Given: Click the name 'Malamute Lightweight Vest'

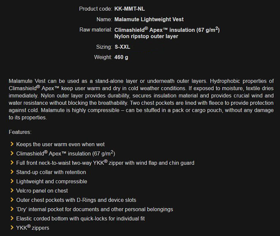Looking at the screenshot, I should click(149, 19).
